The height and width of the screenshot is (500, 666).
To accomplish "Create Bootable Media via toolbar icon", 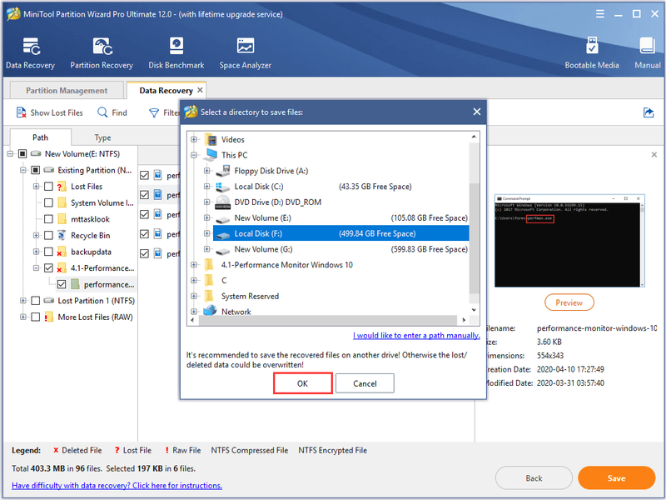I will [x=592, y=52].
